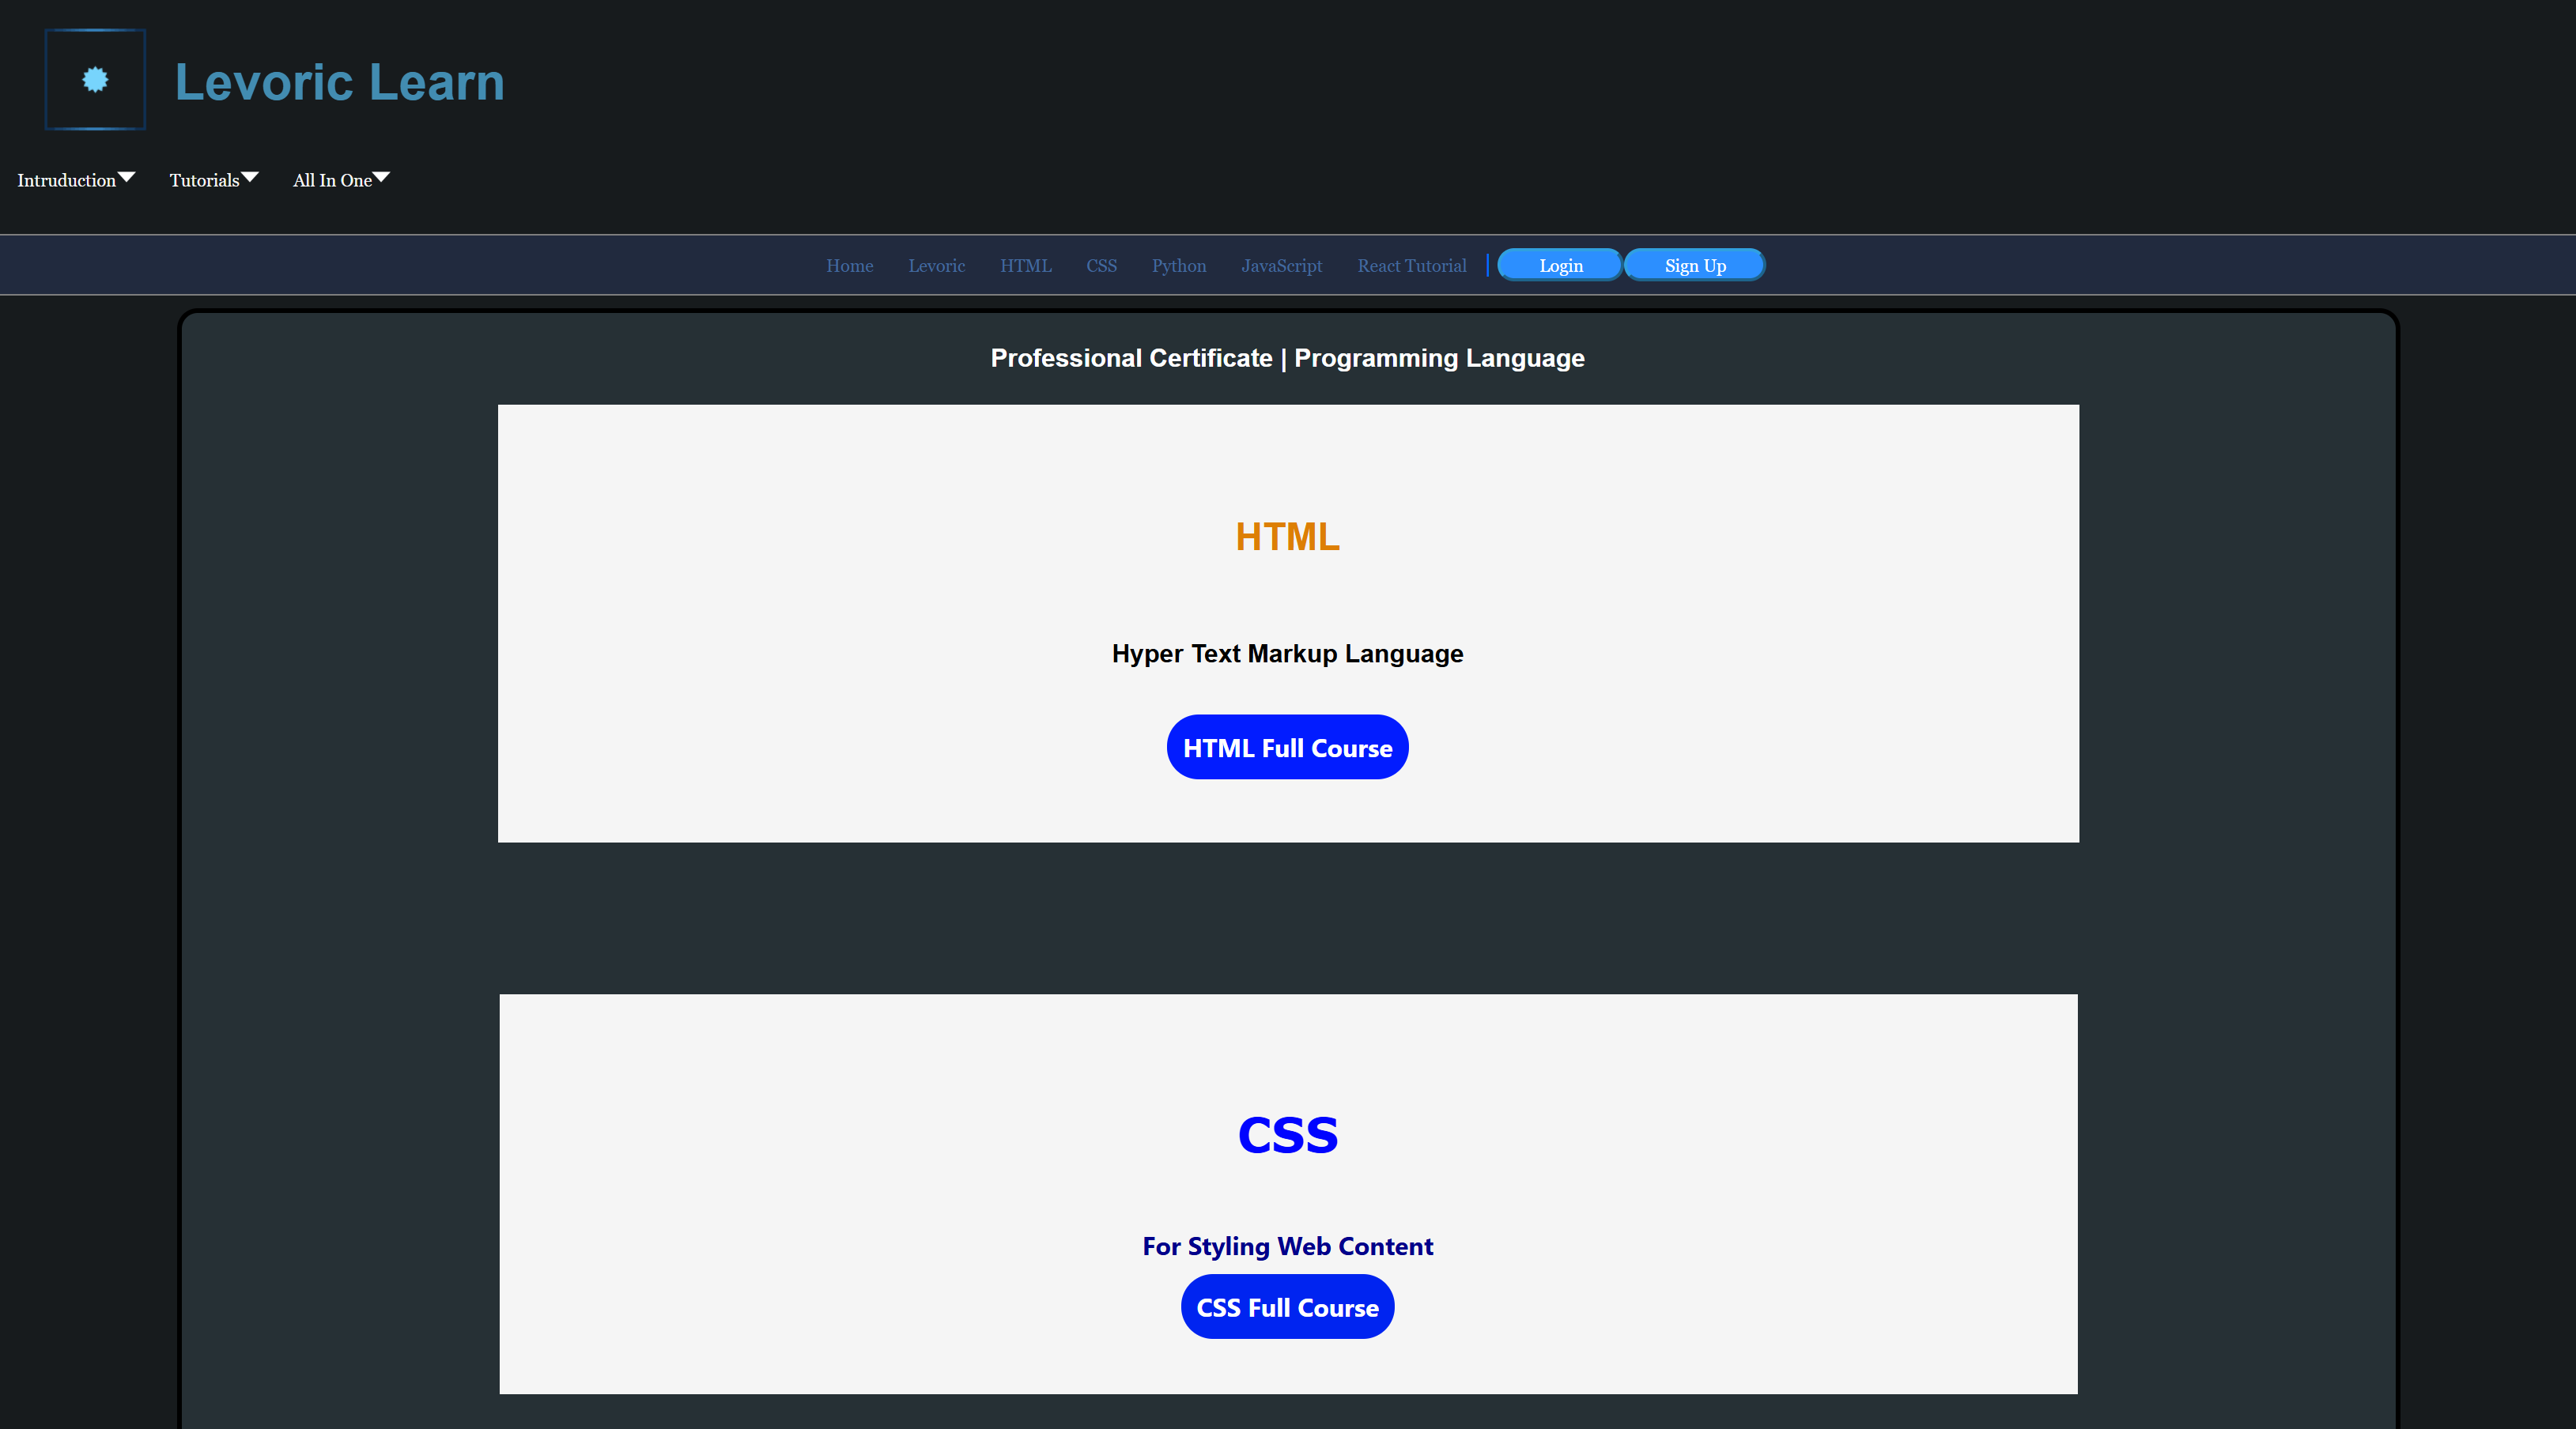Toggle the Login button state

click(x=1559, y=266)
